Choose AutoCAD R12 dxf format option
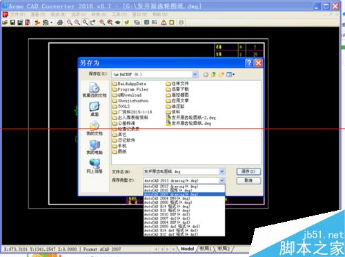 184,234
